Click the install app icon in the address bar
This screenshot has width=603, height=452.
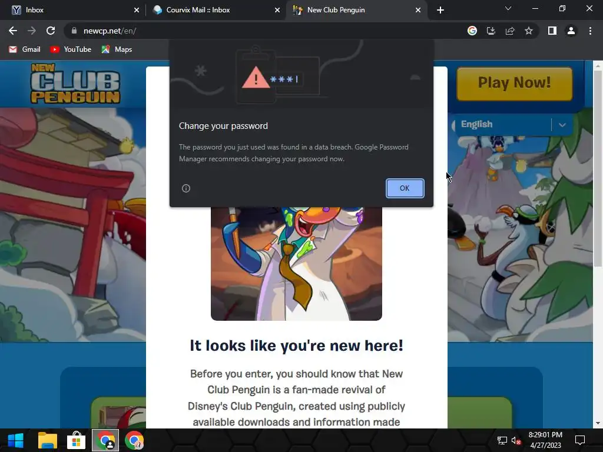click(x=491, y=31)
